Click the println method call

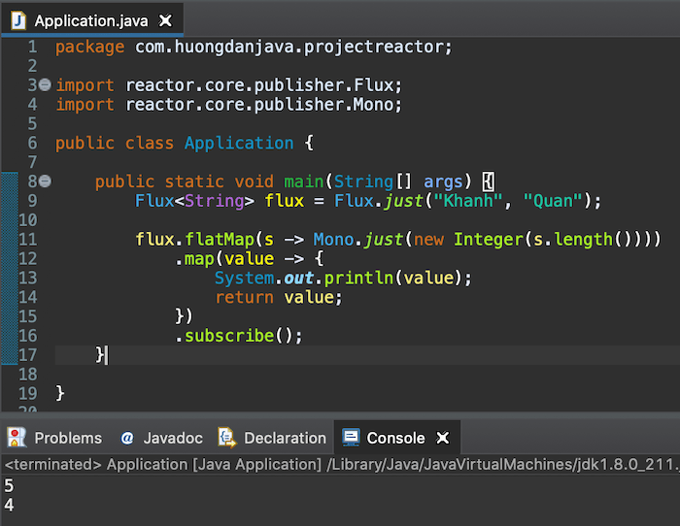pyautogui.click(x=358, y=278)
